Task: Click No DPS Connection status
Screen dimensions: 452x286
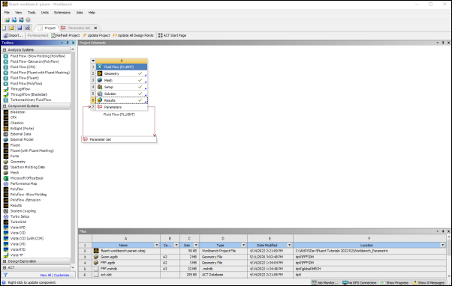Action: coord(359,283)
